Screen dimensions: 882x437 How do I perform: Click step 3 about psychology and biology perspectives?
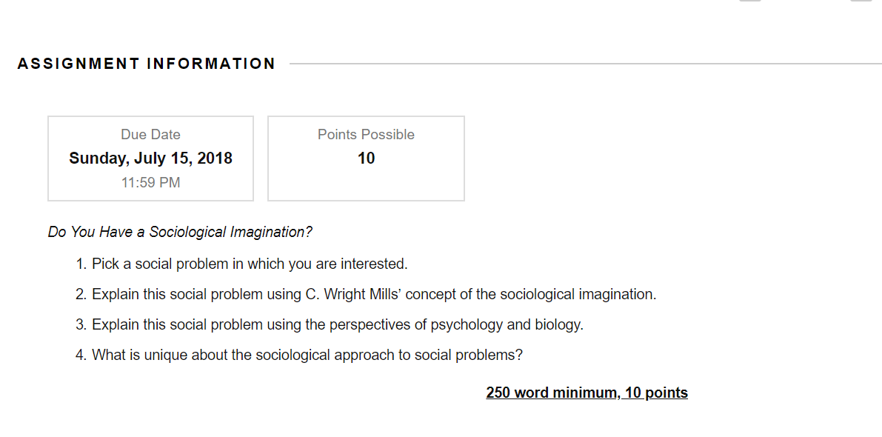tap(330, 325)
